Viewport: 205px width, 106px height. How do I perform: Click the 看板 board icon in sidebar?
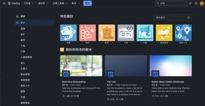point(17,16)
